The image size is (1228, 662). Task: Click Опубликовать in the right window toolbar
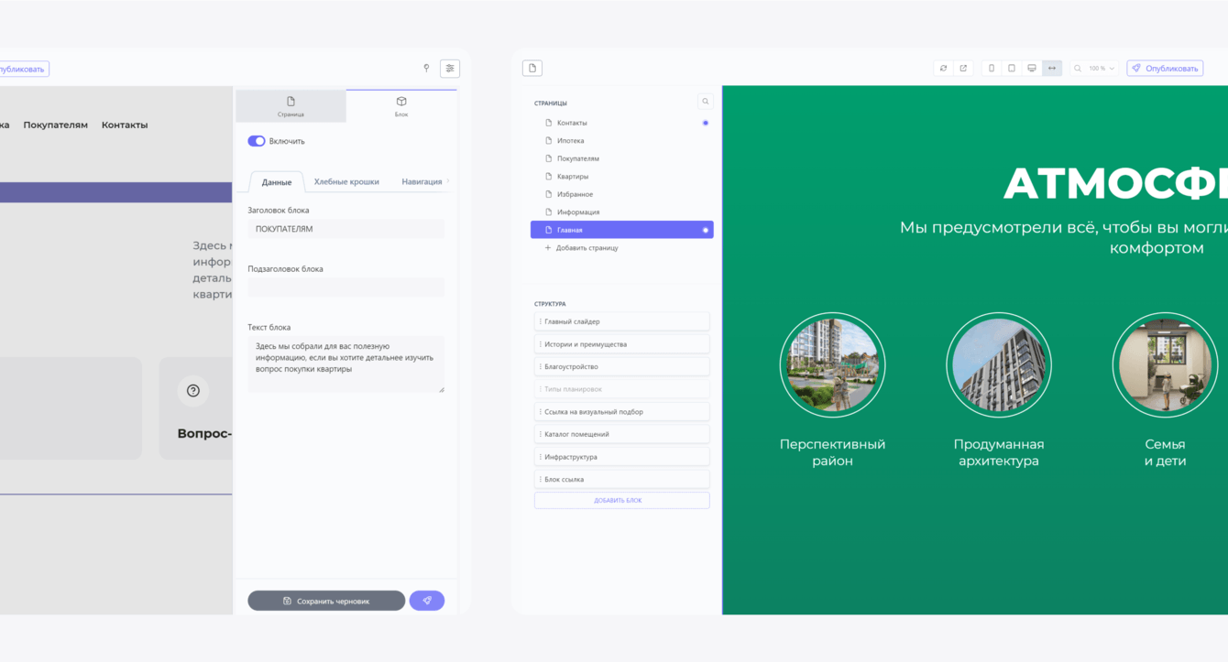(x=1165, y=68)
